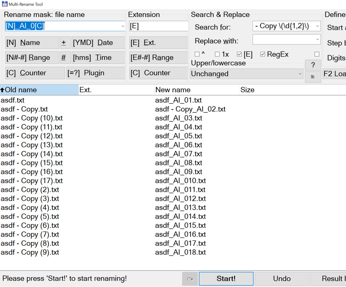The image size is (346, 287).
Task: Insert the [E#-#] Range extension placeholder
Action: 159,58
